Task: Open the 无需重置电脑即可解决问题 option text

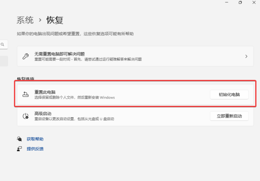Action: (x=58, y=54)
